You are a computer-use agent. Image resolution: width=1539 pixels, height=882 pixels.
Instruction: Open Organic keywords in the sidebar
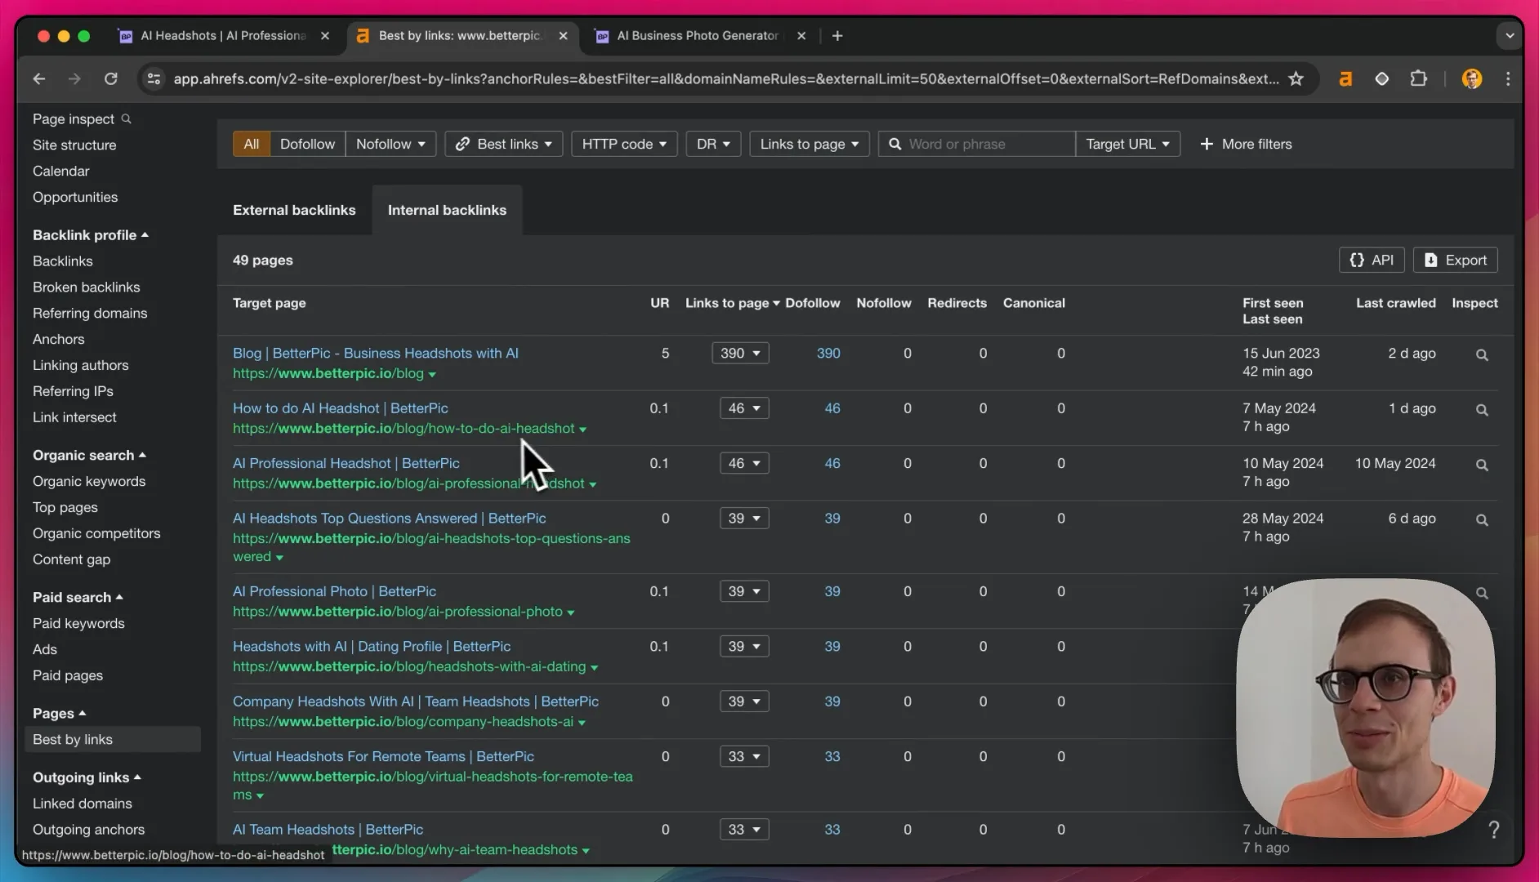89,482
